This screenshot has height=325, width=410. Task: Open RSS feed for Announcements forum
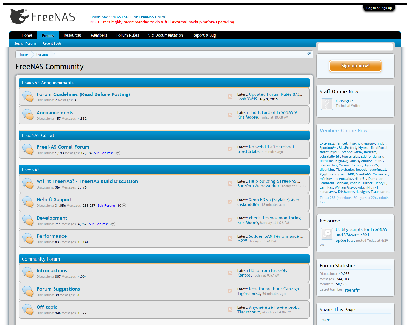[x=230, y=115]
